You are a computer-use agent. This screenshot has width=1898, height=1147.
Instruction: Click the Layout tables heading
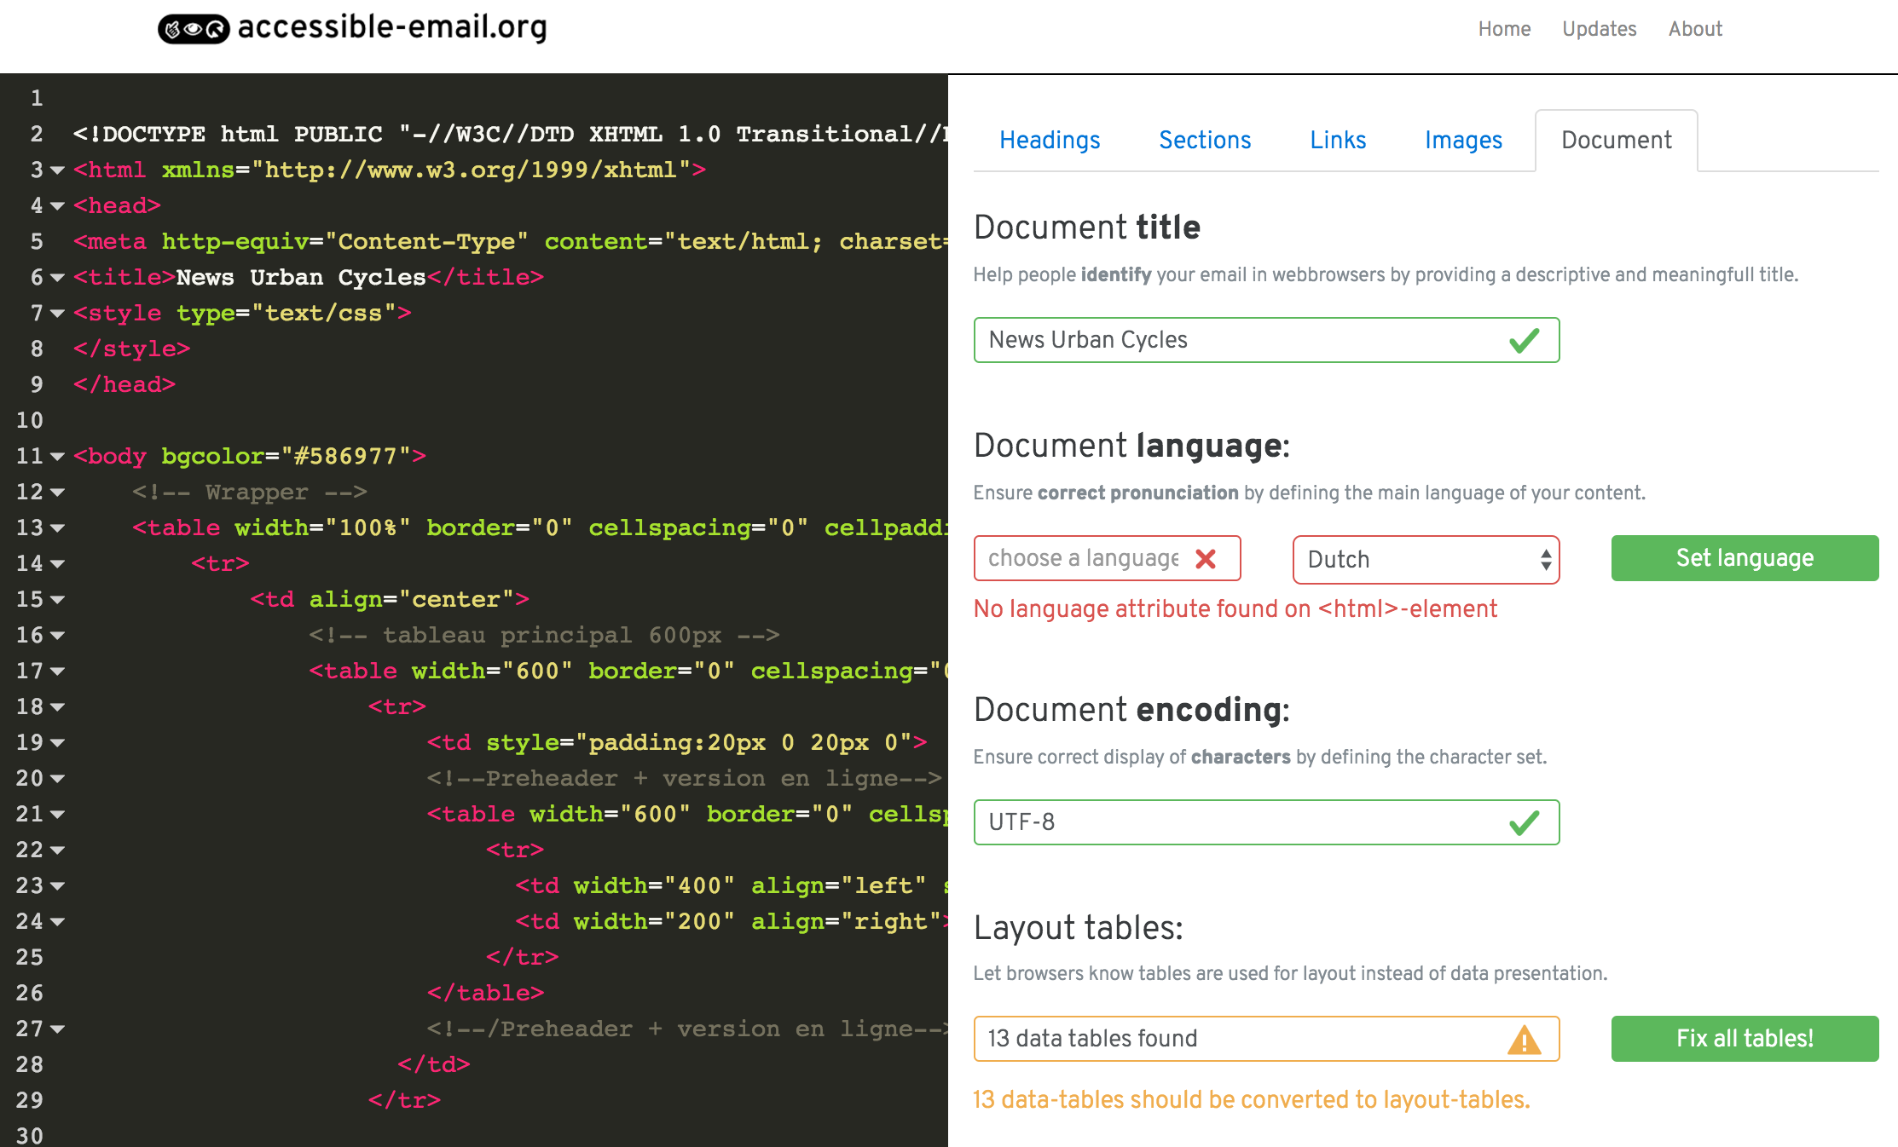tap(1079, 928)
